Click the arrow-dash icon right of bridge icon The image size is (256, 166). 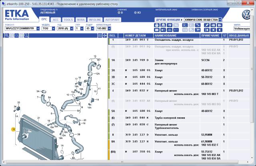(176, 30)
